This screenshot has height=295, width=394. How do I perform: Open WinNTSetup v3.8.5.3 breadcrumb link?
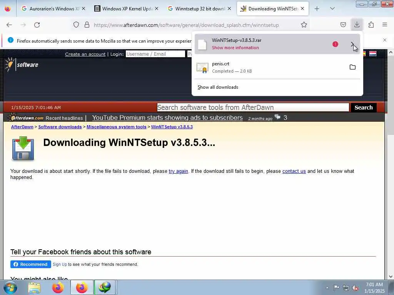[x=172, y=127]
